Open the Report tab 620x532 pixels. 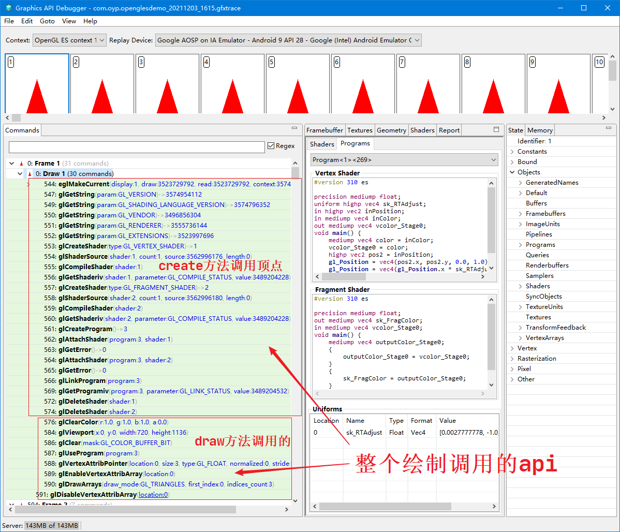point(448,130)
